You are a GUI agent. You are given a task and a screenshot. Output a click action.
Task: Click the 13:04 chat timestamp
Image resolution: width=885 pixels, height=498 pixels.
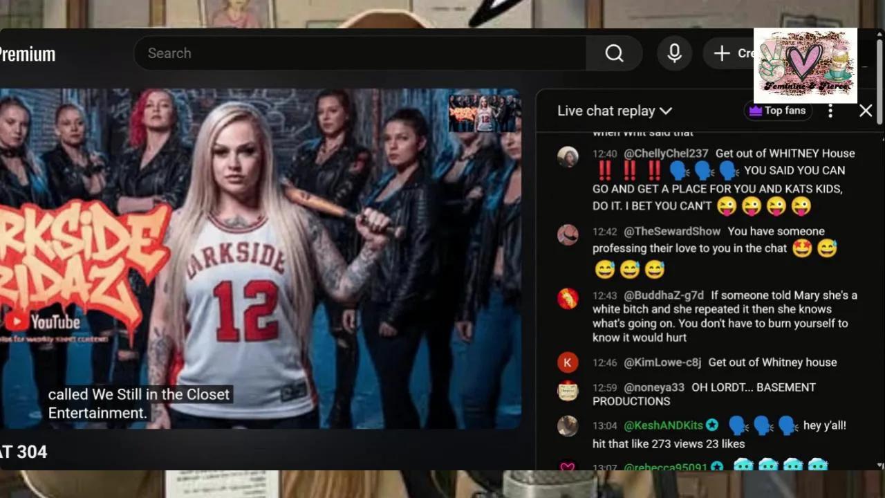point(604,426)
